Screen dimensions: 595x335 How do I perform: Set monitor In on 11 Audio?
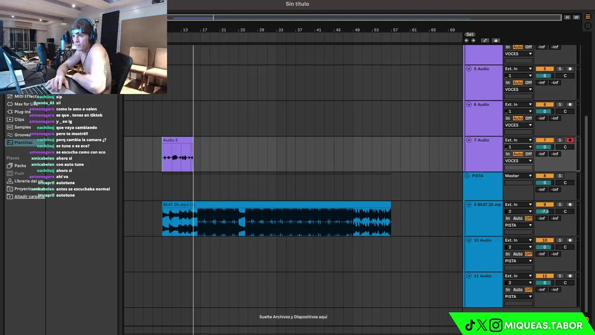[508, 289]
